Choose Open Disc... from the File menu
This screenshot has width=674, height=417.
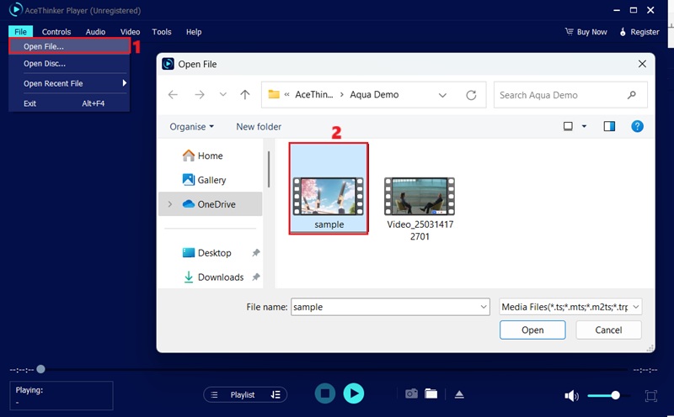[x=69, y=64]
